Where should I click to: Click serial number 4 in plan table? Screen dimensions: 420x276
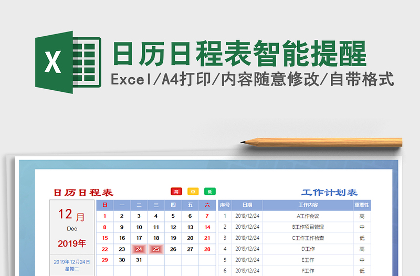(225, 249)
